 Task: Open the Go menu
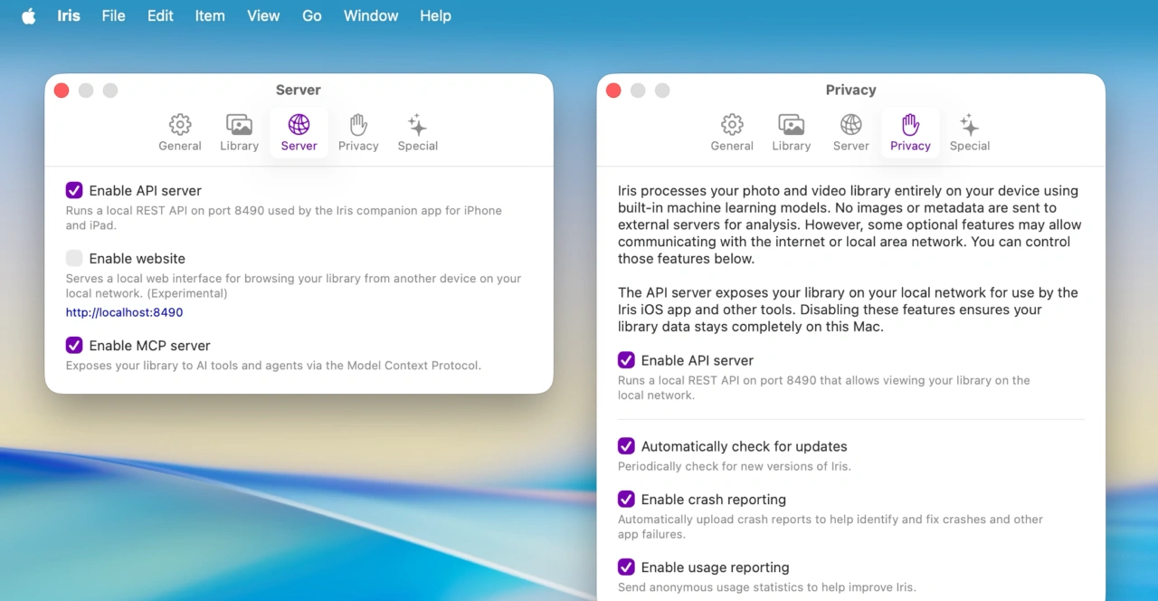point(312,16)
